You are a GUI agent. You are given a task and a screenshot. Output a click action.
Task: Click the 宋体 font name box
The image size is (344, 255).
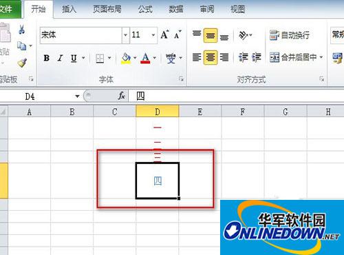(80, 35)
